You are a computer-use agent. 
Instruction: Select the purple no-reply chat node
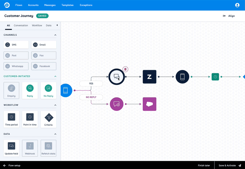(x=117, y=104)
